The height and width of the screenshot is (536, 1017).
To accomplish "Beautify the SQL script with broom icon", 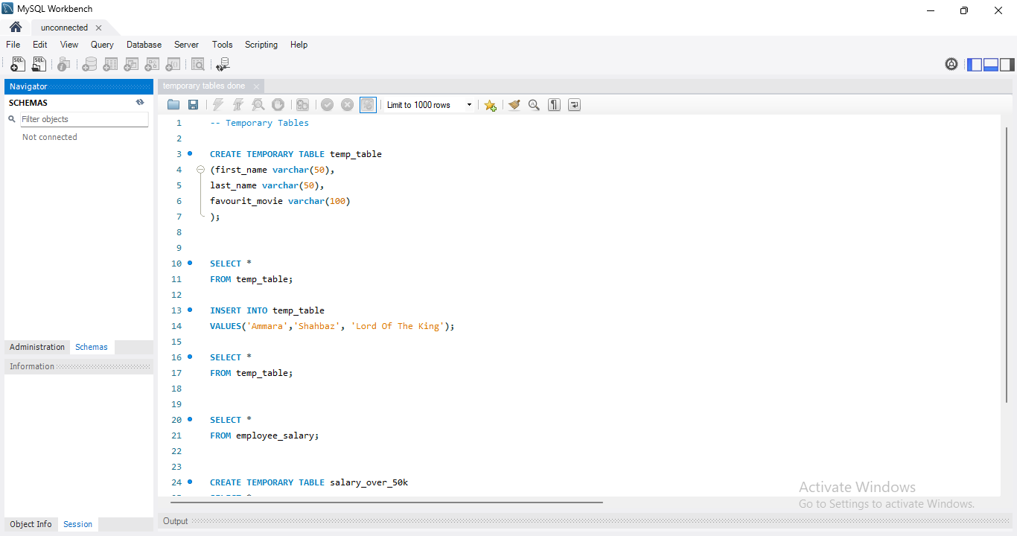I will tap(514, 105).
